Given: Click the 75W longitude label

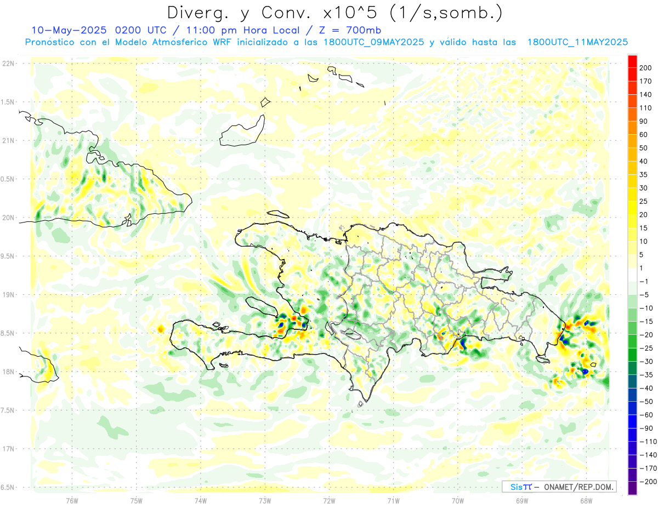Looking at the screenshot, I should [x=137, y=500].
